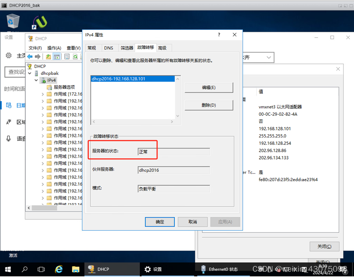Open the Windows Start menu
The width and height of the screenshot is (354, 277).
coord(8,269)
